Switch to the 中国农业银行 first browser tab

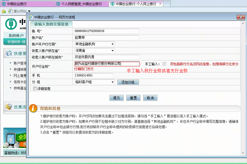pos(27,4)
